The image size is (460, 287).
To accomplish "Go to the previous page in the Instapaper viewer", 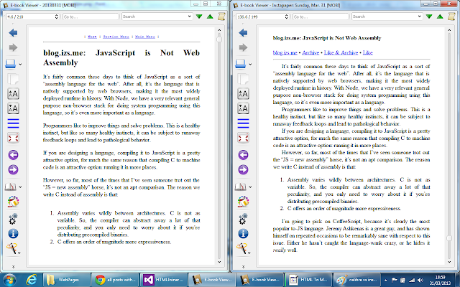I will pos(243,155).
